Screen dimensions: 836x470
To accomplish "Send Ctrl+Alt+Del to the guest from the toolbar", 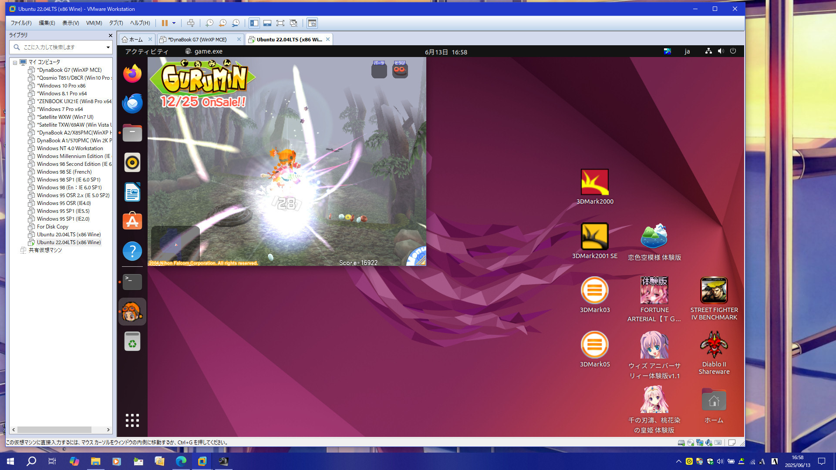I will (x=191, y=23).
